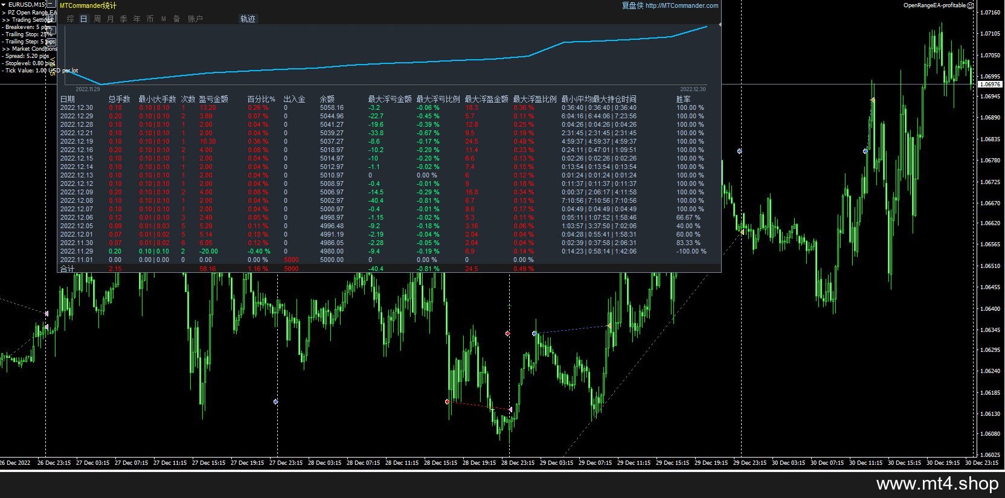Click the 胜率 column header
This screenshot has width=1005, height=498.
pos(683,99)
